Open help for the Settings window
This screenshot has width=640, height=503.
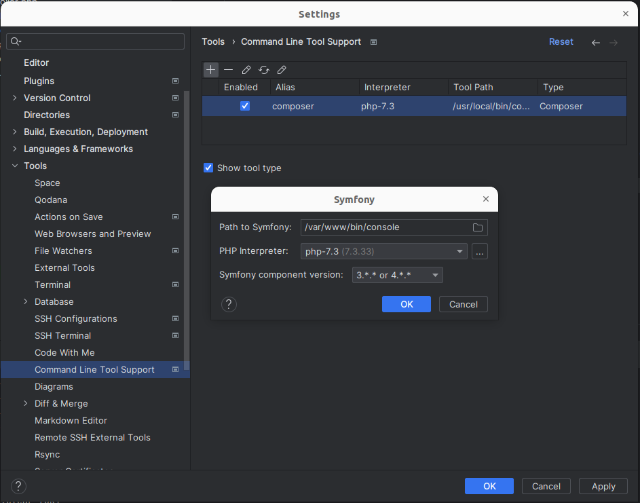(x=18, y=486)
